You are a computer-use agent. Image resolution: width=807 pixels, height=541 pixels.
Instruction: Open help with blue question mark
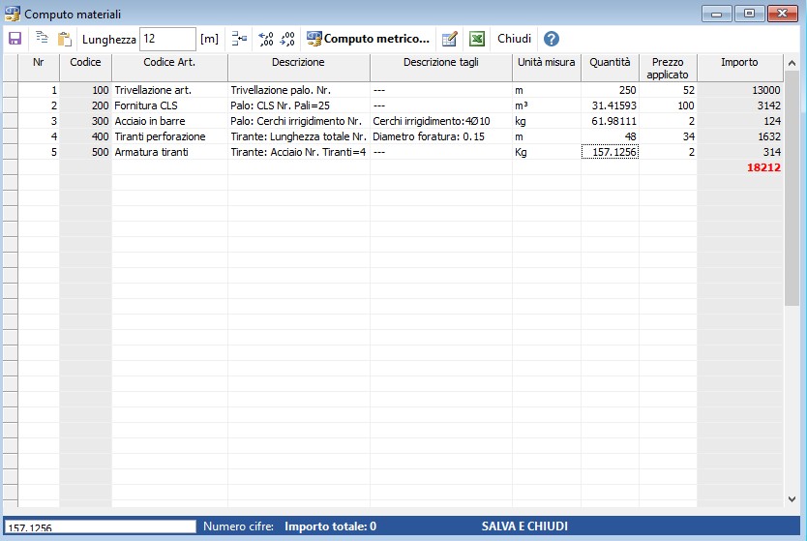(552, 39)
